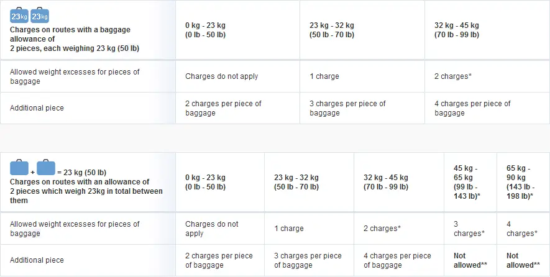Click 'Additional piece' row label in top table
The image size is (550, 277).
[x=37, y=108]
